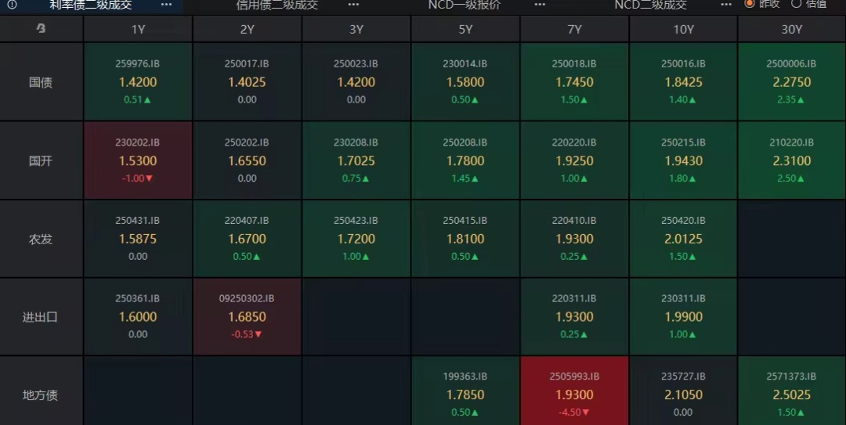Click the 国开 row header
Screen dimensions: 846x425
[x=41, y=160]
